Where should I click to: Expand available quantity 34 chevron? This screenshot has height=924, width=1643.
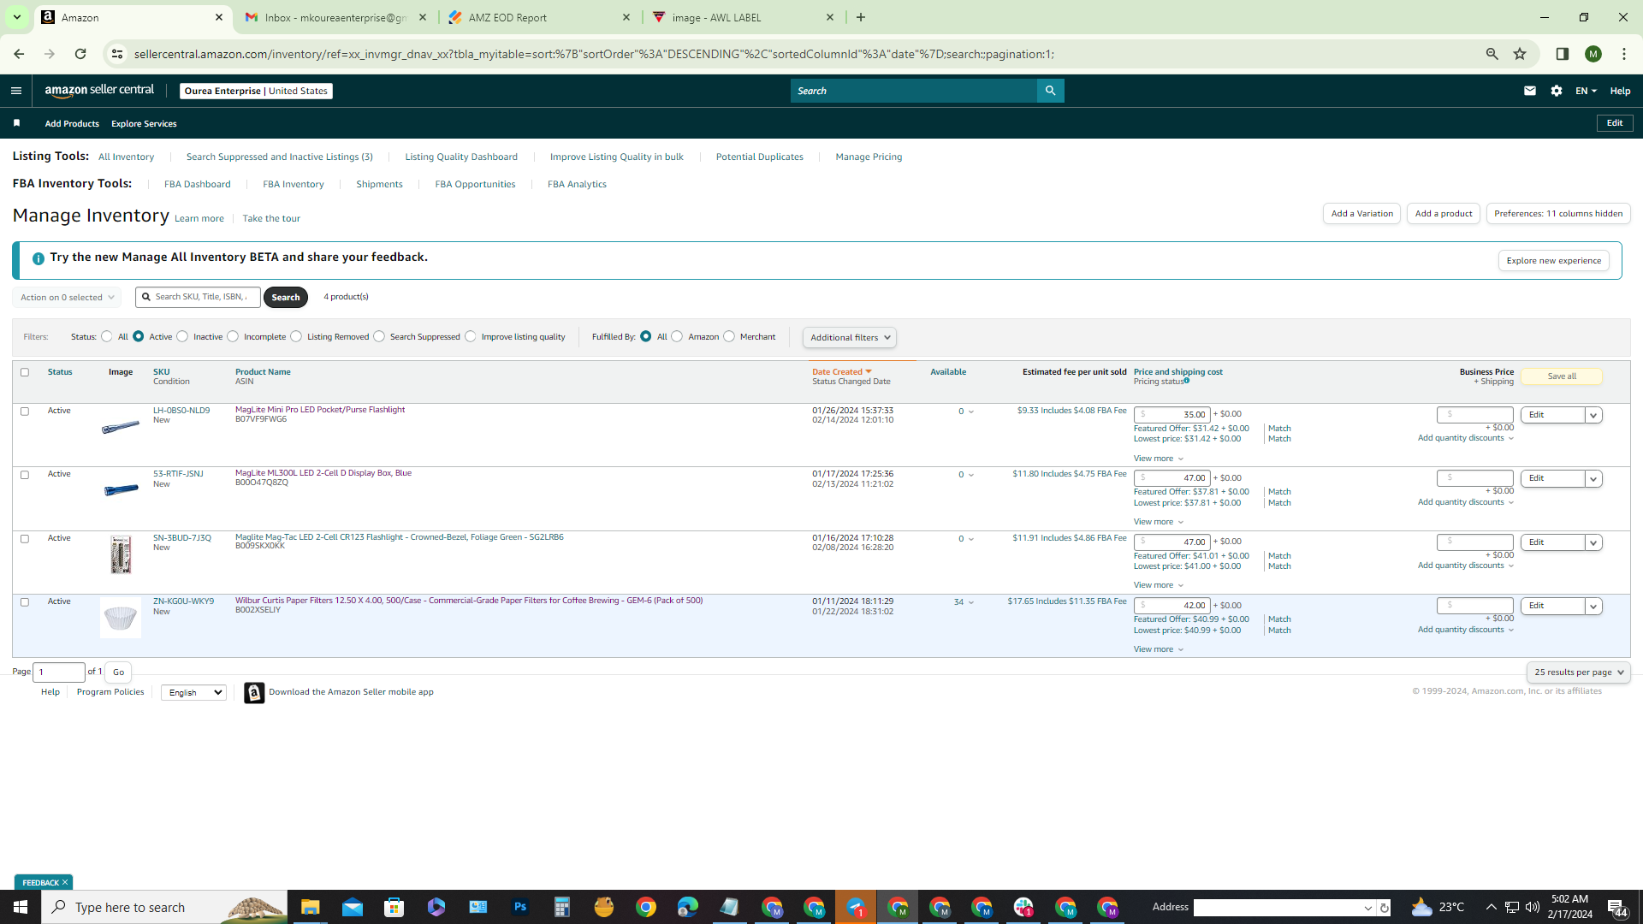coord(971,602)
